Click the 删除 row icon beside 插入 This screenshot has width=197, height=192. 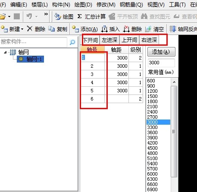(x=126, y=29)
